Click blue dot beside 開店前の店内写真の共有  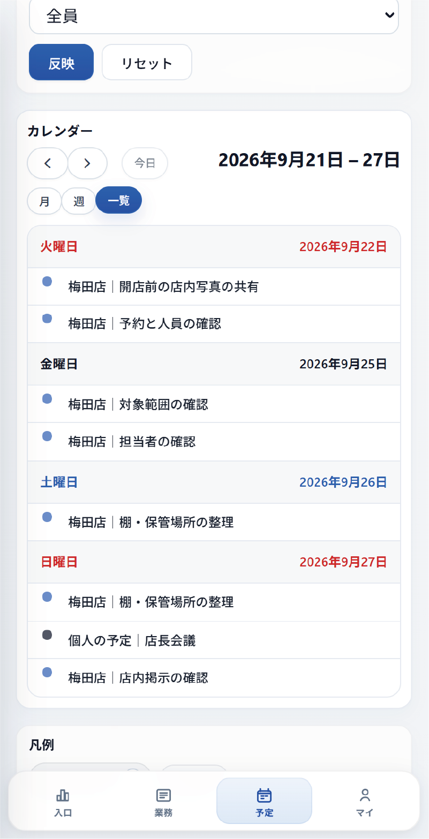click(x=47, y=281)
